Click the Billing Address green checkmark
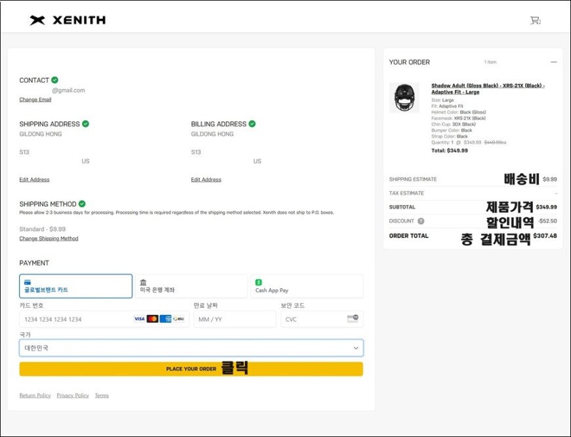The image size is (571, 437). pyautogui.click(x=252, y=124)
